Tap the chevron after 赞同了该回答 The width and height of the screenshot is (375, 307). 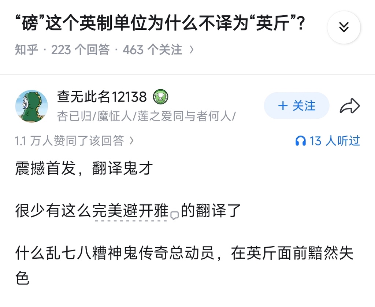point(132,141)
